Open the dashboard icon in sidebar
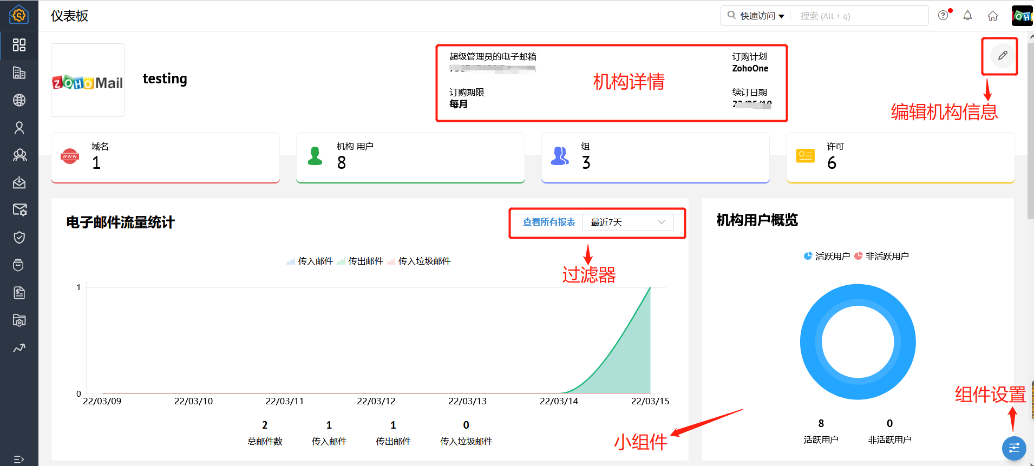The height and width of the screenshot is (466, 1034). coord(19,45)
